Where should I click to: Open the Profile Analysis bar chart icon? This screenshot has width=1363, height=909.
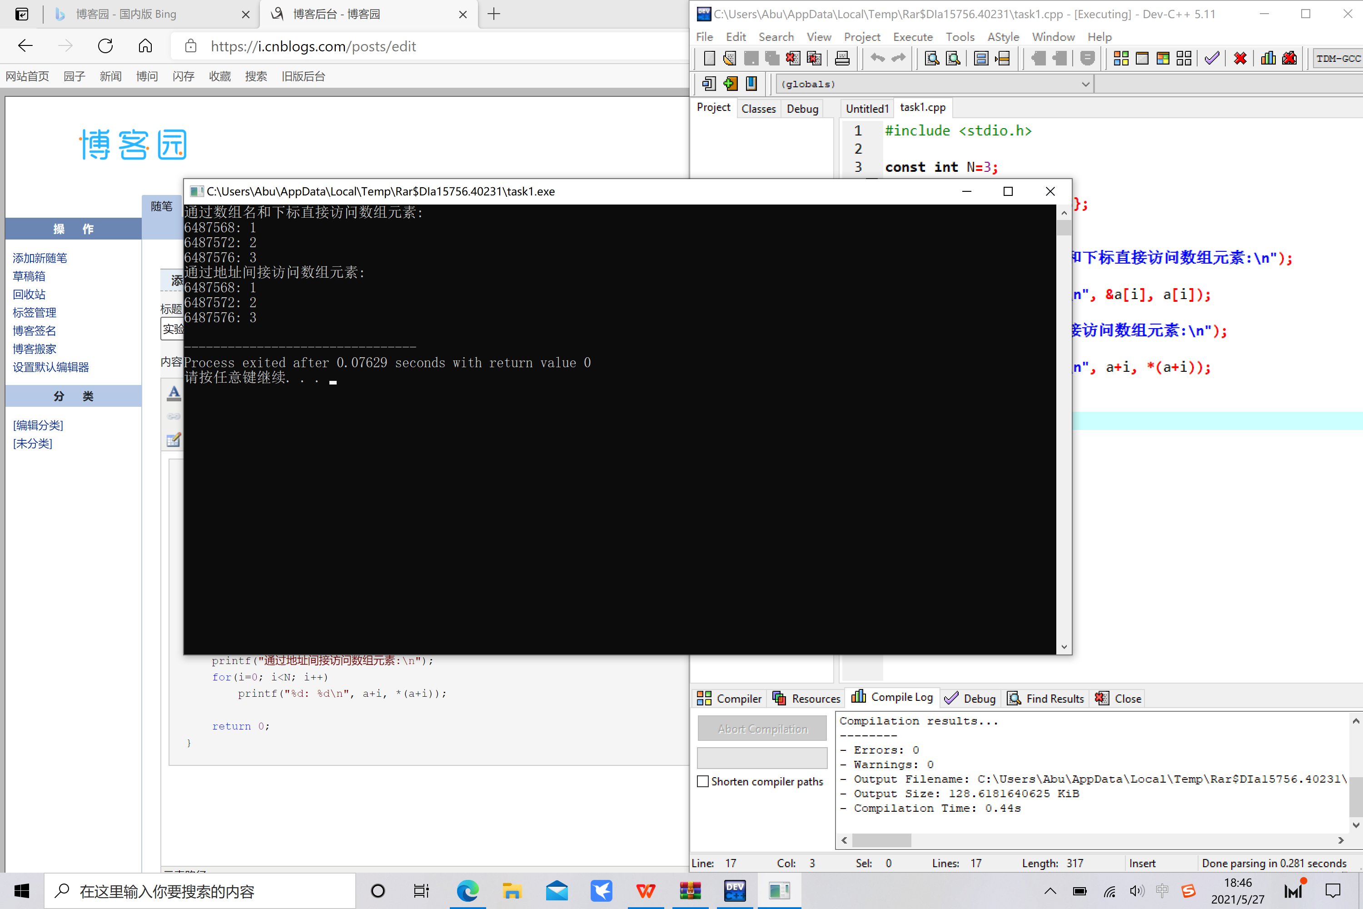coord(1268,58)
